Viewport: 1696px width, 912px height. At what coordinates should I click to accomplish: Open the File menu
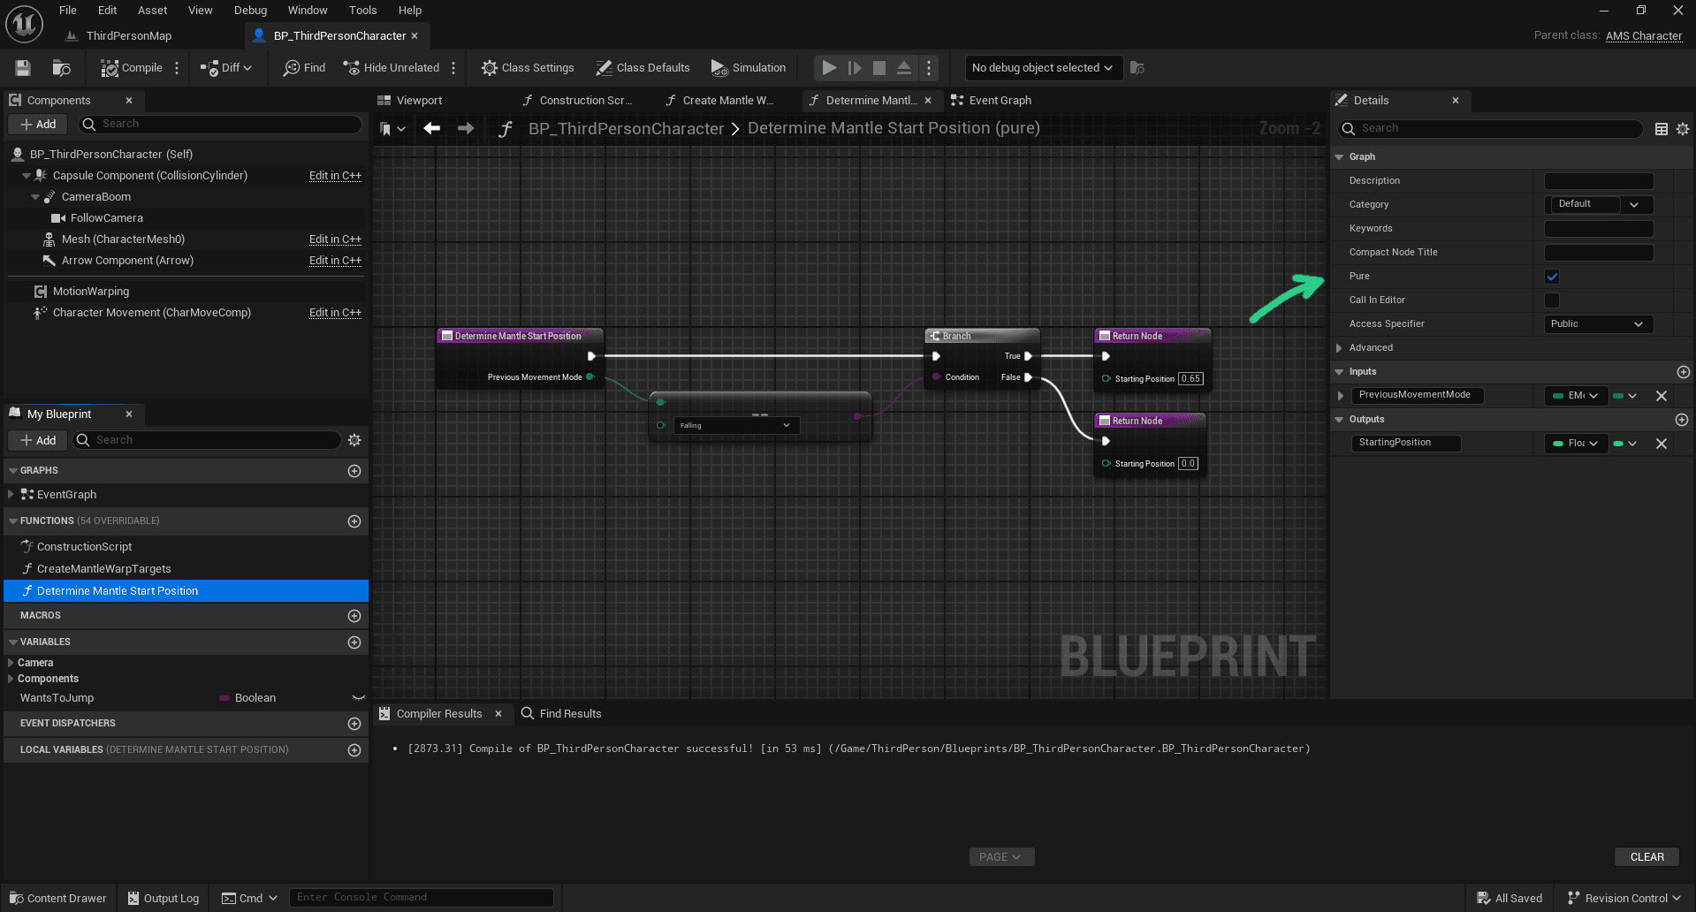pos(68,11)
